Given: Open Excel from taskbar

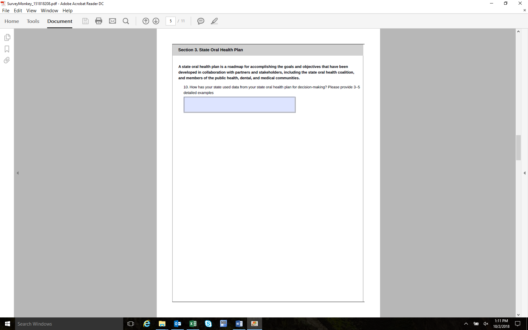Looking at the screenshot, I should point(193,324).
